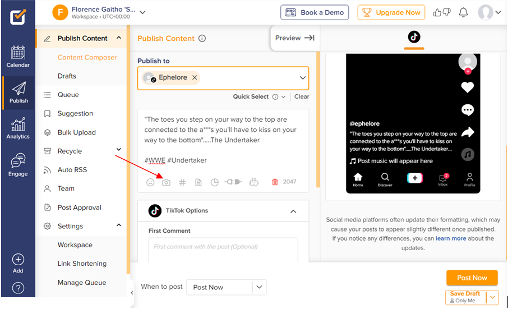
Task: Click the Preview toggle button
Action: [294, 38]
